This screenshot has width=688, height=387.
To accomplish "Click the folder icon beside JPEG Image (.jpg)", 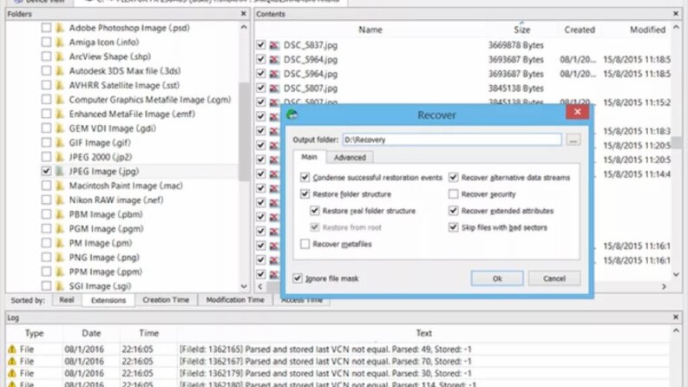I will click(x=60, y=171).
